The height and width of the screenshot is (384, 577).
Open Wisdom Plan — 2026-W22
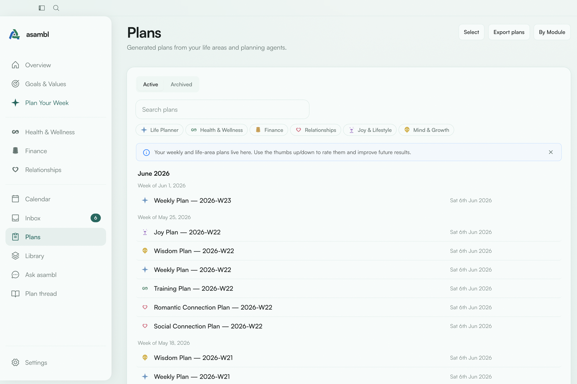pyautogui.click(x=349, y=251)
